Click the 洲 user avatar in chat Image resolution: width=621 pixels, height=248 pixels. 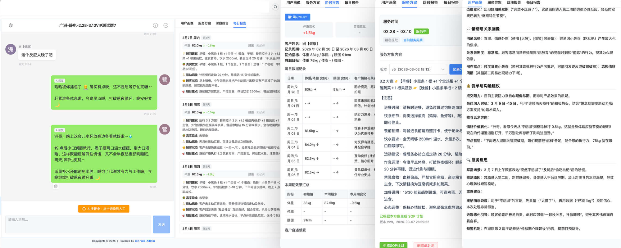[11, 49]
